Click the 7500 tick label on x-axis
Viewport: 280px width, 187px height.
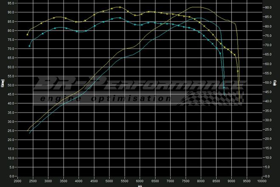coord(185,181)
